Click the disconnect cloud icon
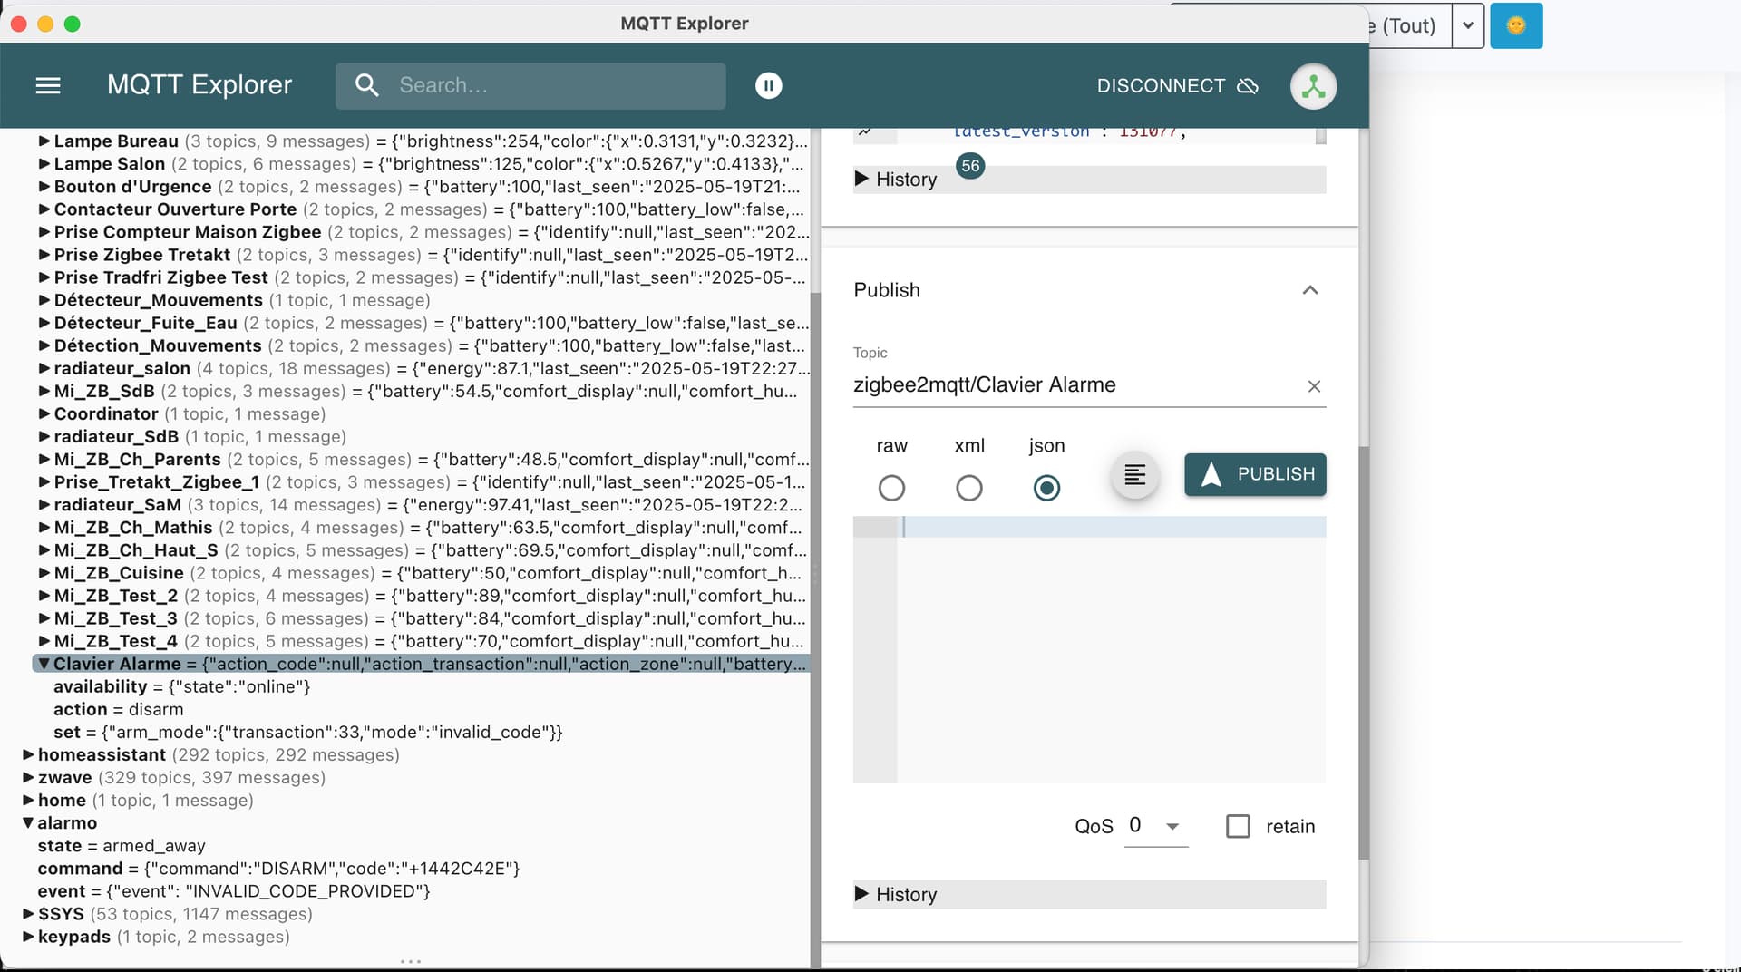The image size is (1741, 972). click(1248, 85)
